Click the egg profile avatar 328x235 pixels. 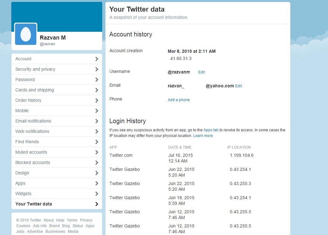[25, 35]
